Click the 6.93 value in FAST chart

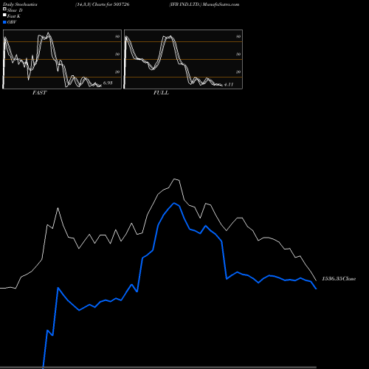pyautogui.click(x=108, y=83)
